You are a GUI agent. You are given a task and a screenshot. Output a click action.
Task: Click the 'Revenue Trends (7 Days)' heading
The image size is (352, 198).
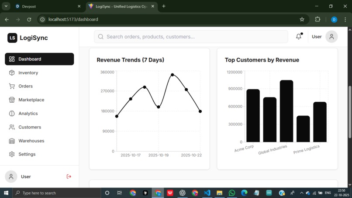click(131, 60)
